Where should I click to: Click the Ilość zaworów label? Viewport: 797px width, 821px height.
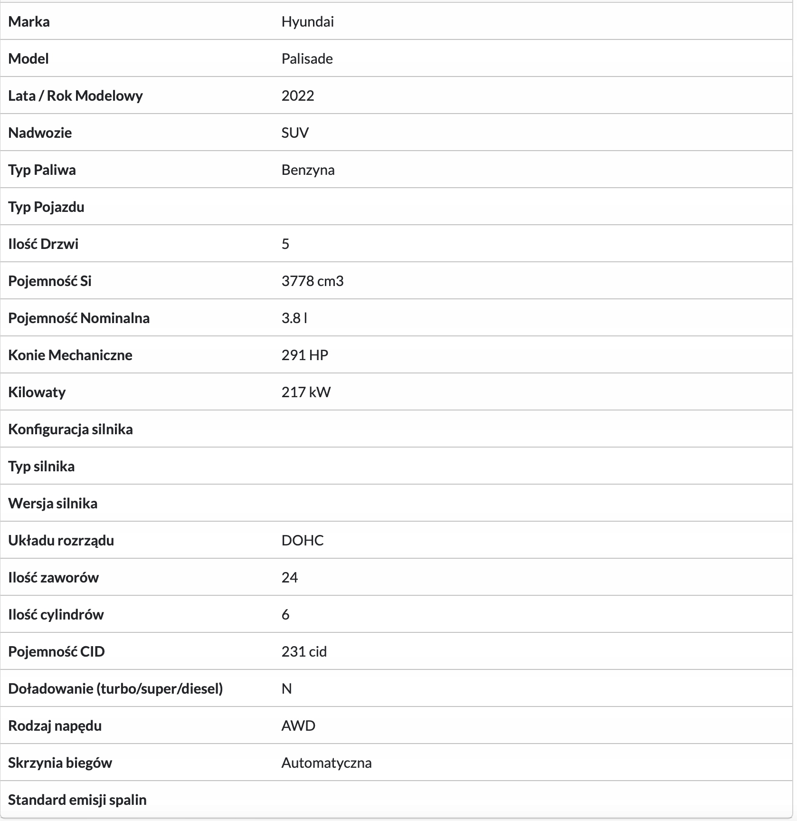click(x=53, y=577)
